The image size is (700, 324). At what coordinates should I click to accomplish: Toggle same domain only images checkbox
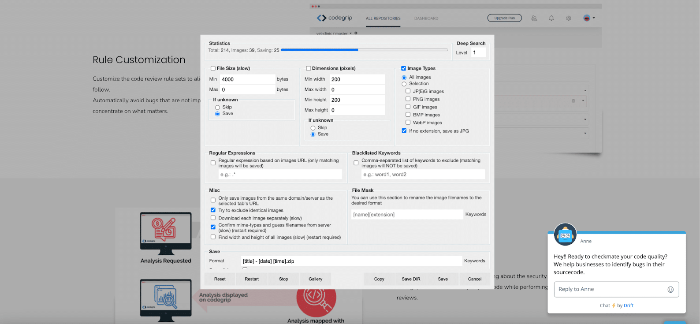pyautogui.click(x=213, y=200)
